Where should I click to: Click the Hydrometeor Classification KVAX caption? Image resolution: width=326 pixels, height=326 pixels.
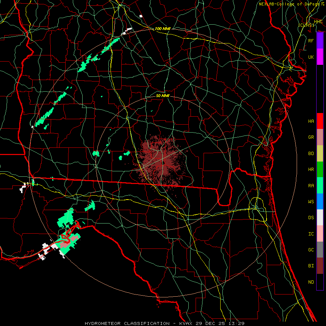pos(164,323)
